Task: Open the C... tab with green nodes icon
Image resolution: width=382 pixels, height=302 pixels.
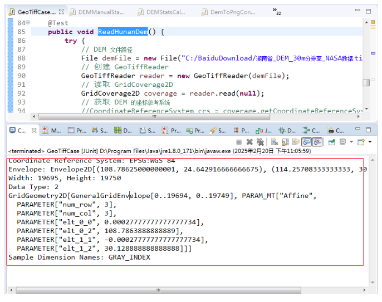Action: pos(311,131)
